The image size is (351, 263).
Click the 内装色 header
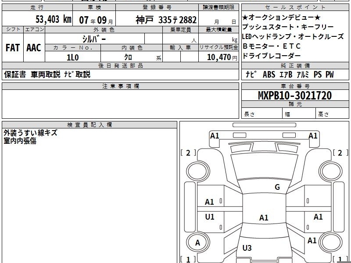click(x=132, y=48)
